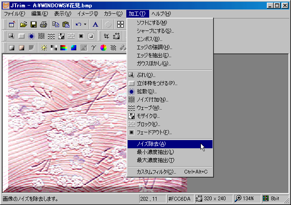Expand the undo history dropdown arrow
This screenshot has width=291, height=205.
point(85,24)
